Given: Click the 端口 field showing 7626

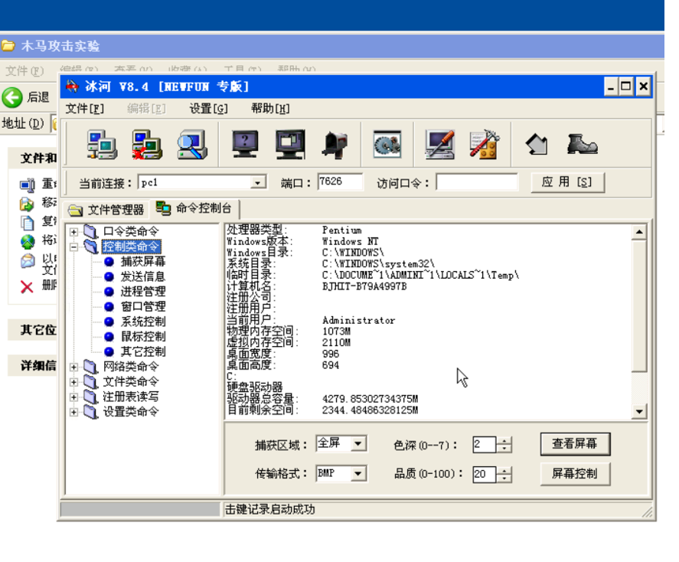Looking at the screenshot, I should pos(340,182).
